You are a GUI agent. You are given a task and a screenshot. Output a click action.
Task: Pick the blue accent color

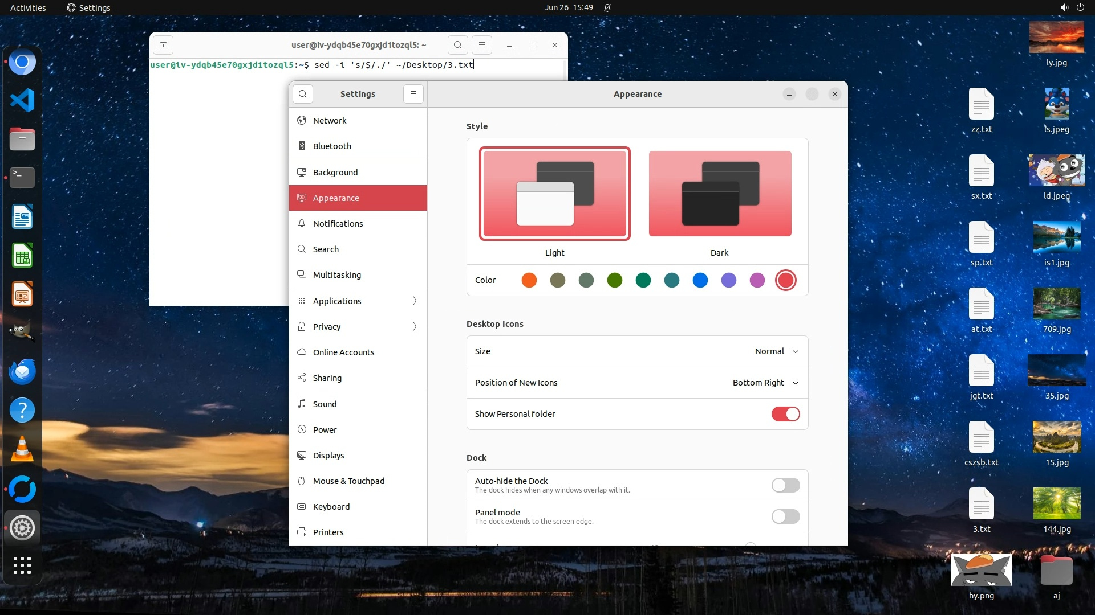pyautogui.click(x=700, y=280)
